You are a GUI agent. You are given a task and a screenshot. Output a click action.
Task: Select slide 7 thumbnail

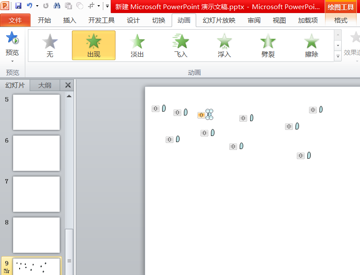pyautogui.click(x=36, y=194)
